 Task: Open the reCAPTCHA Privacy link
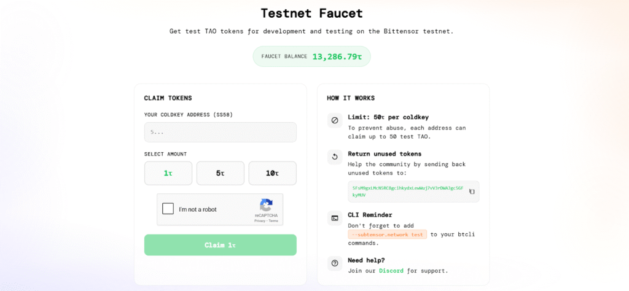[260, 220]
